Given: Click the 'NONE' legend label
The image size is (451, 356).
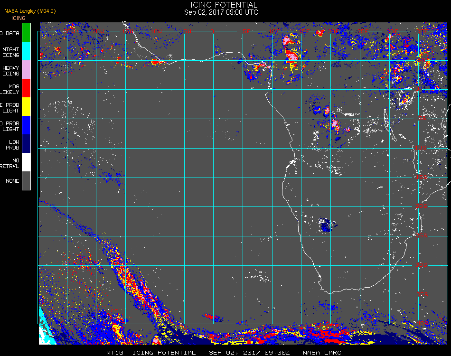Looking at the screenshot, I should (x=12, y=181).
